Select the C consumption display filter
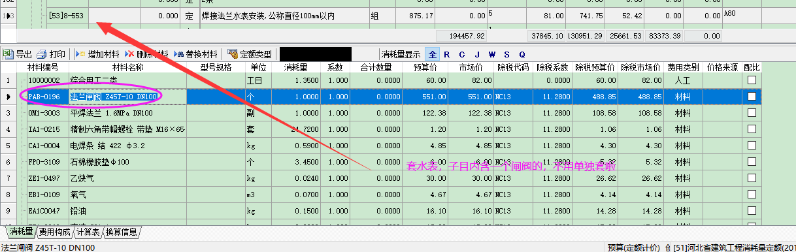 [462, 54]
